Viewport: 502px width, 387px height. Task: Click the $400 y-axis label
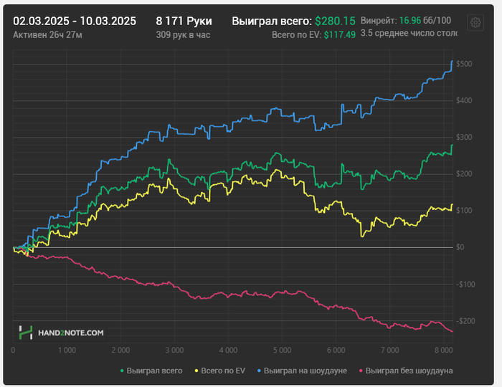[464, 101]
